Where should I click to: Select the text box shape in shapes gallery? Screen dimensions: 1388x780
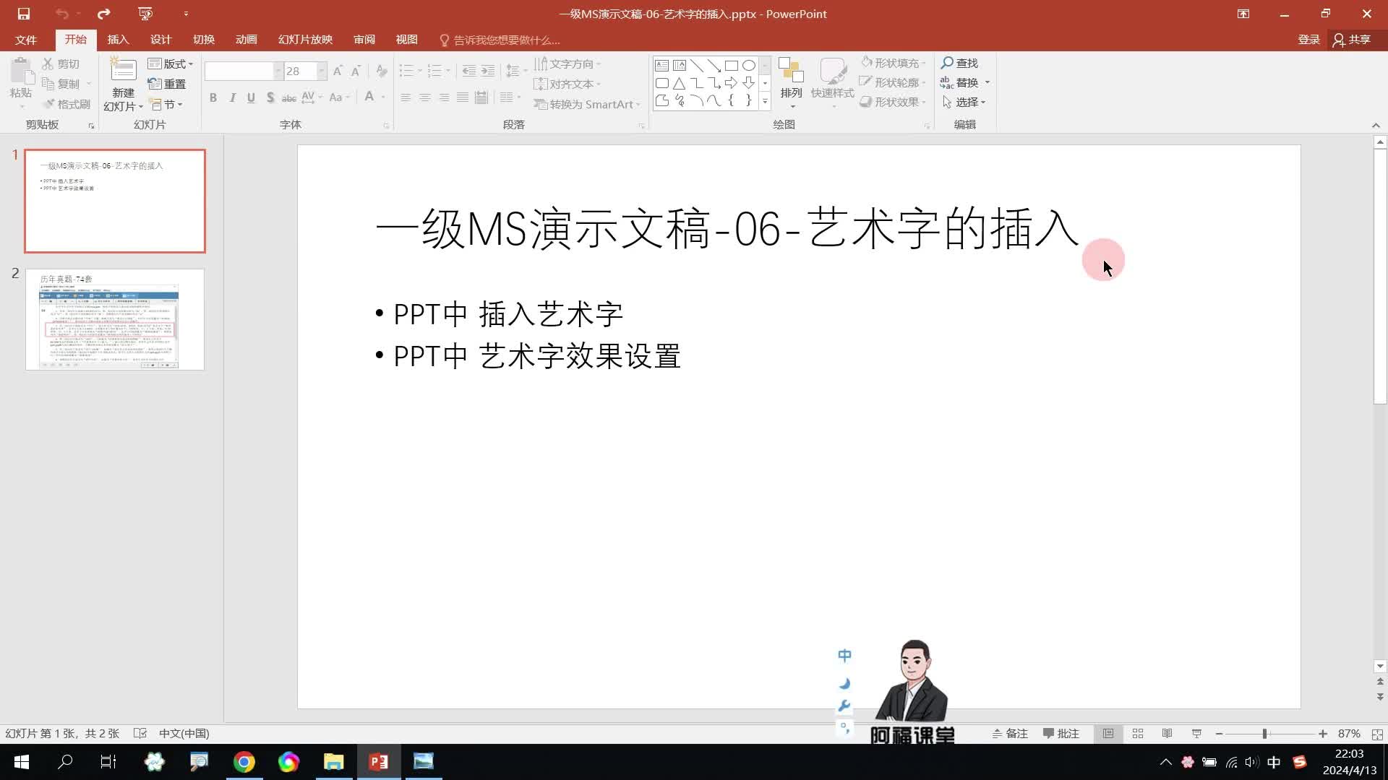click(x=661, y=65)
